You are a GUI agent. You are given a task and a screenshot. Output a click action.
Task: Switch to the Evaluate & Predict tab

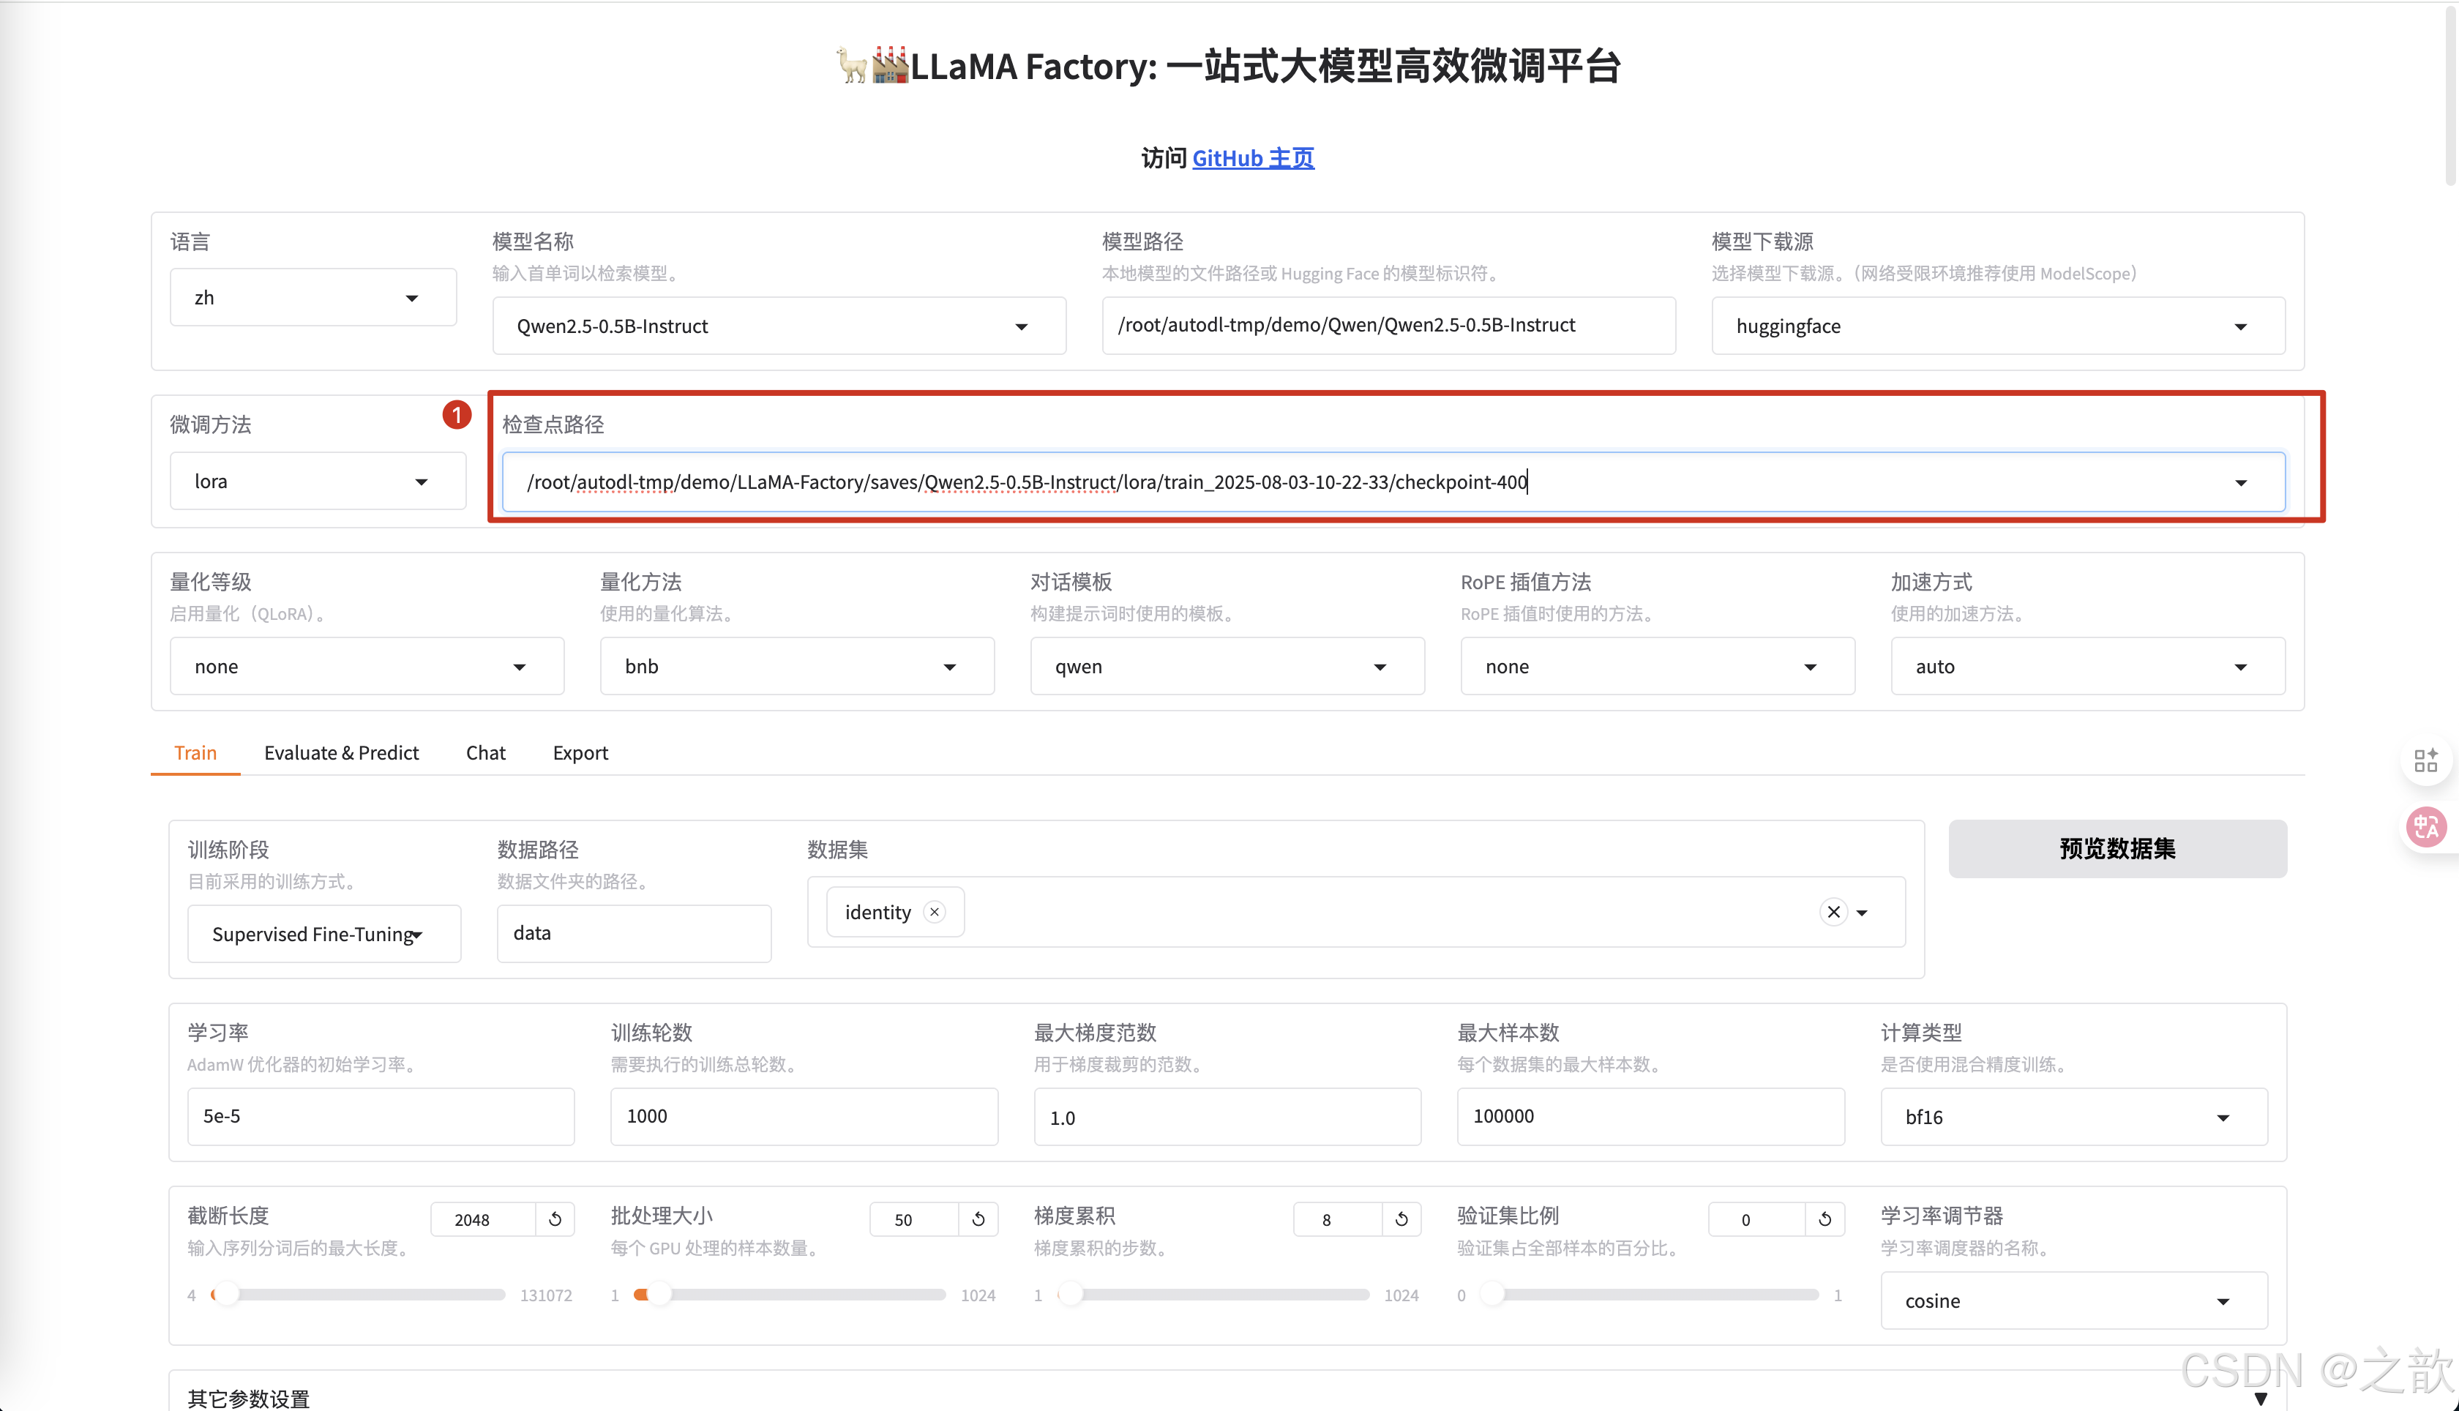341,753
